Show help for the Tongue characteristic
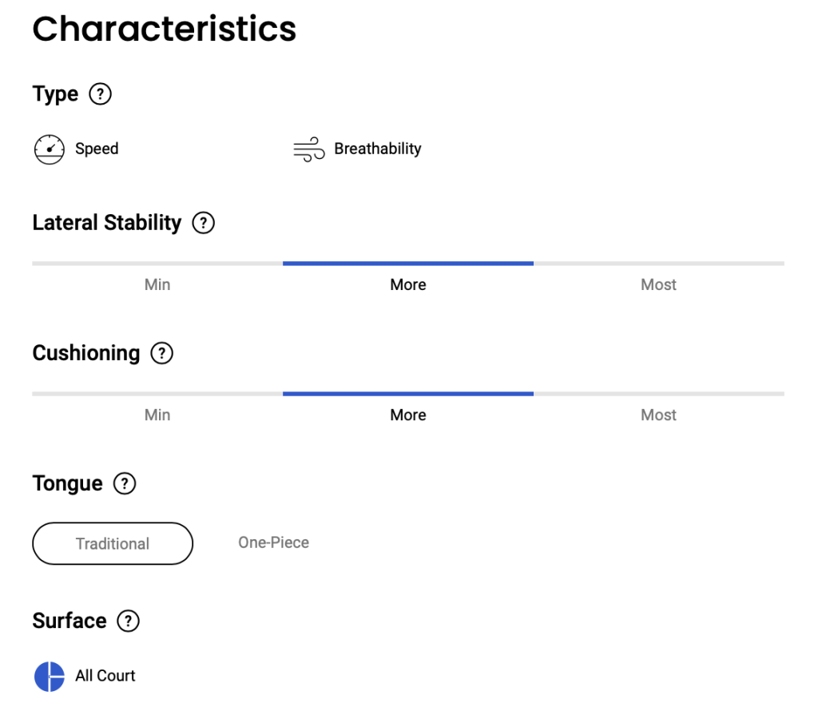Viewport: 818px width, 719px height. point(125,483)
